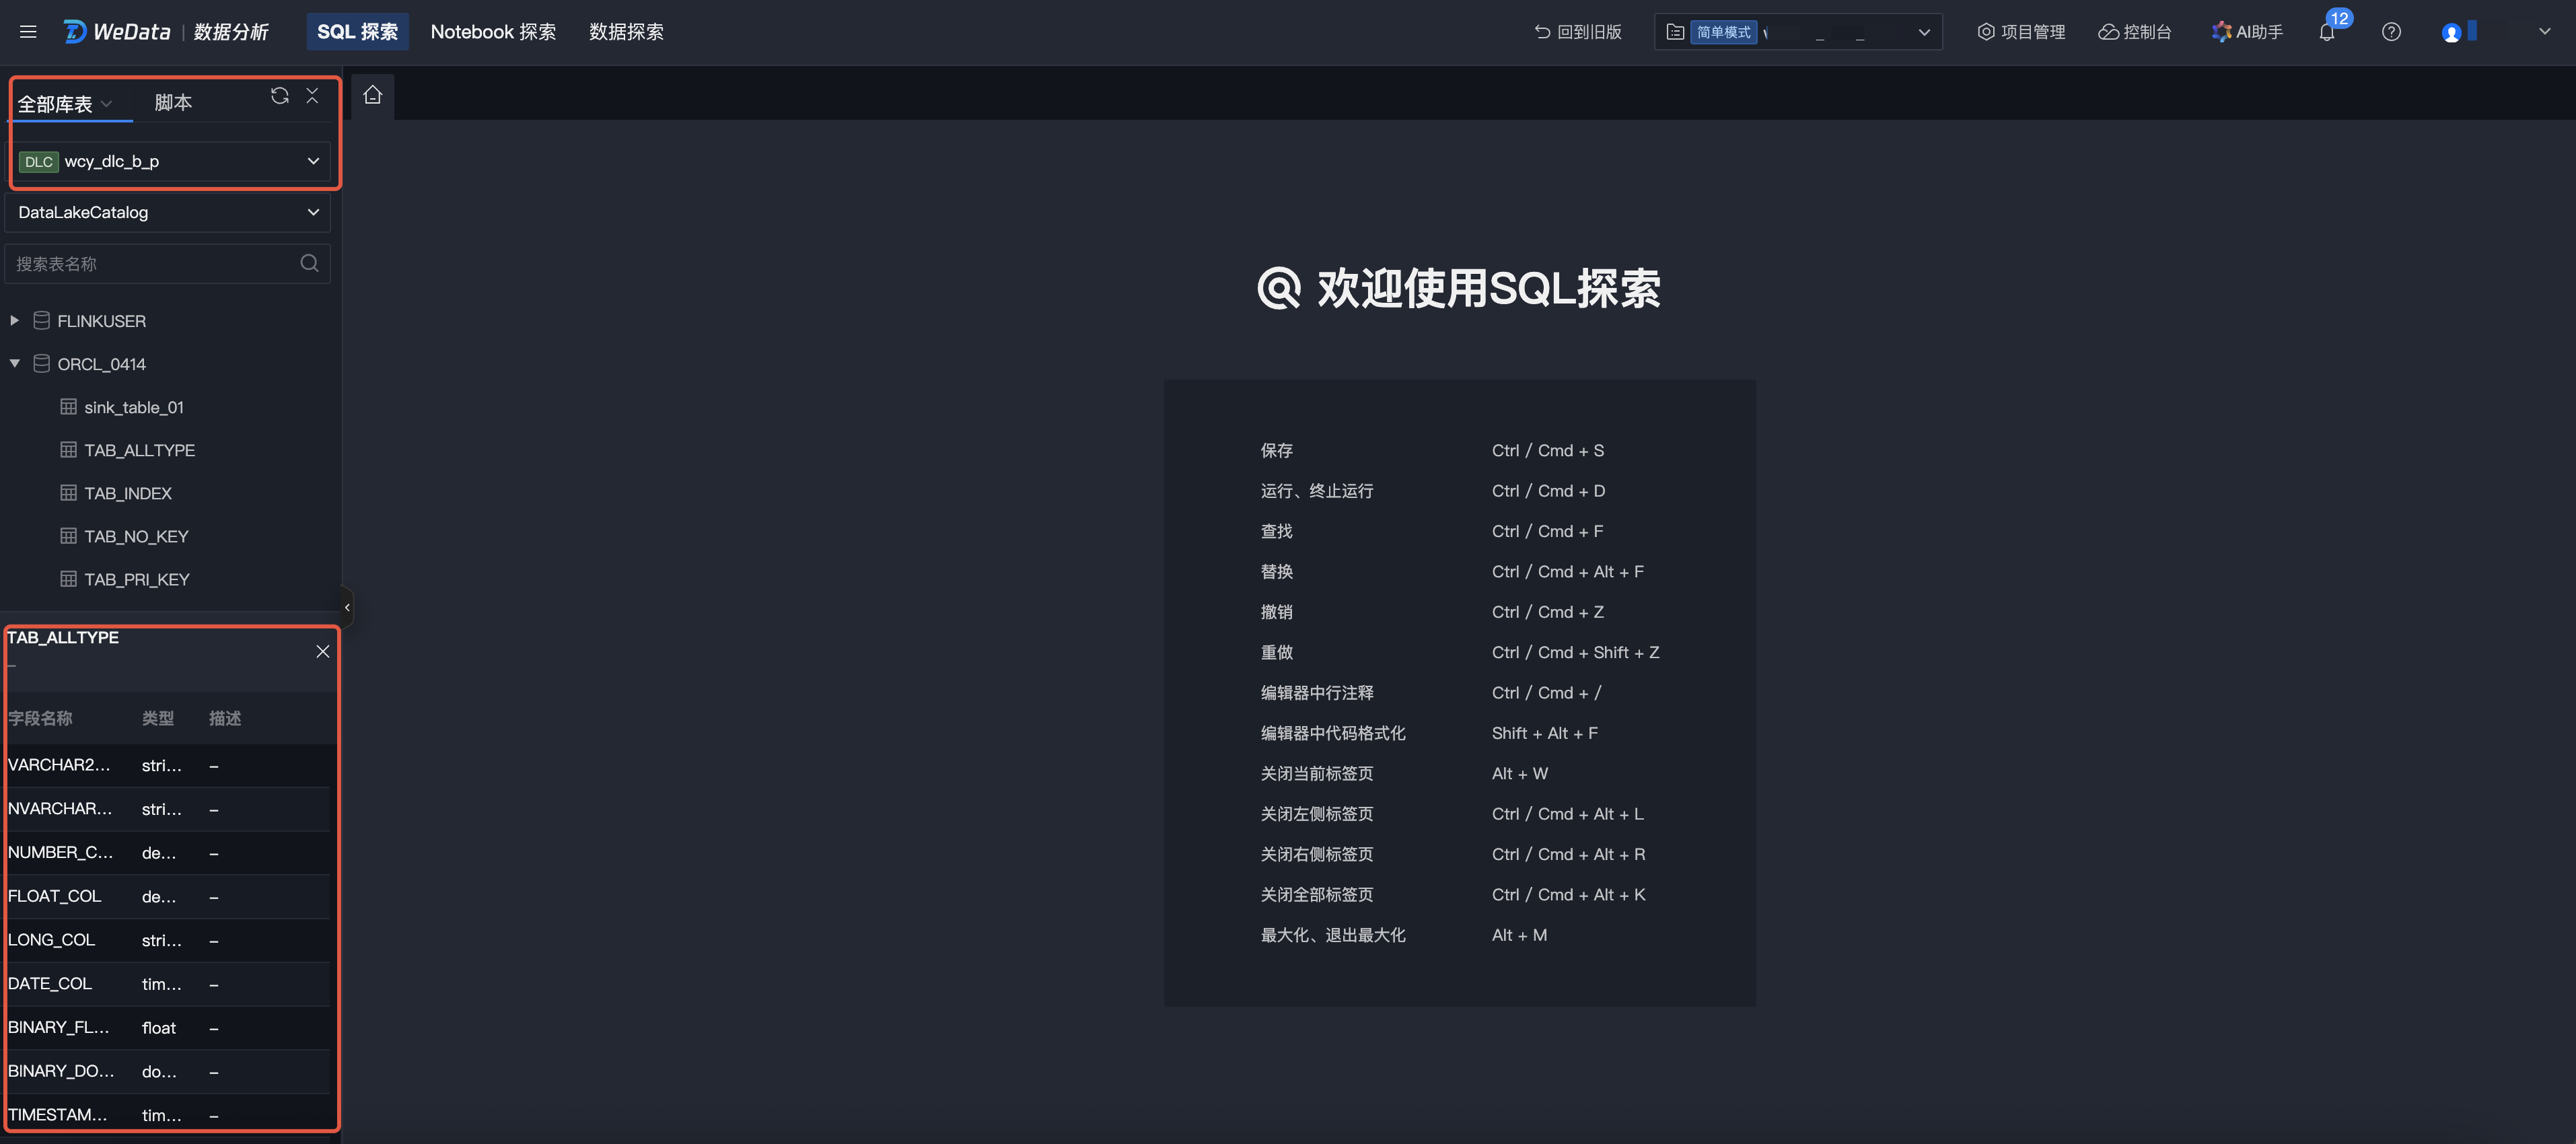Select the TAB_INDEX table

128,493
